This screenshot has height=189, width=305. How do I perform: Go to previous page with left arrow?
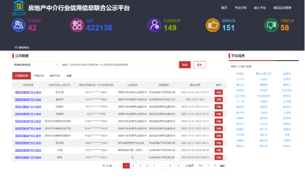(x=118, y=166)
